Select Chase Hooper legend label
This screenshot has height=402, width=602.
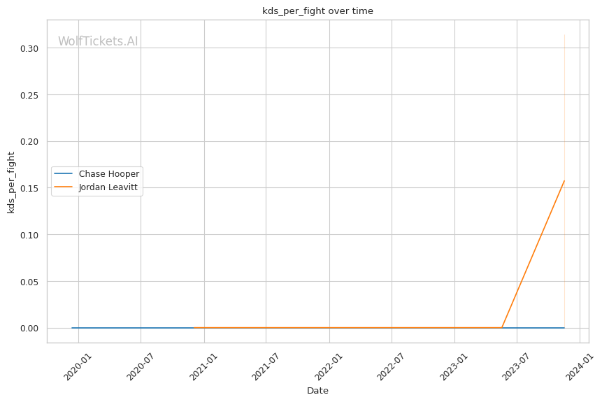[109, 174]
